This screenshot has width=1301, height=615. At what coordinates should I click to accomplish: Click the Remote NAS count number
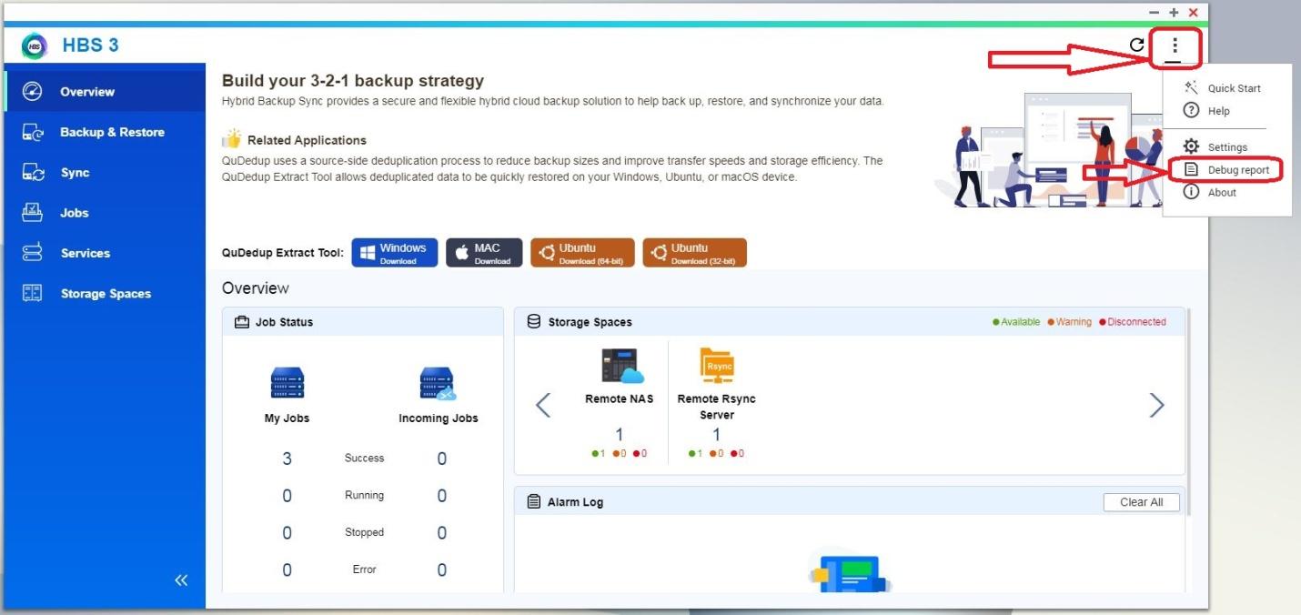click(620, 435)
